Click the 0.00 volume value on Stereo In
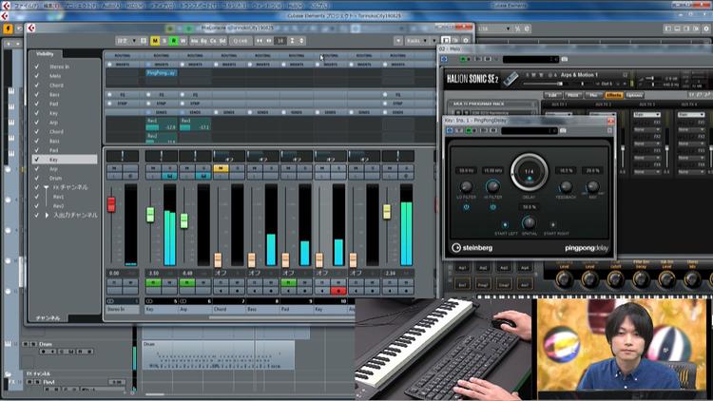This screenshot has width=713, height=401. point(115,274)
